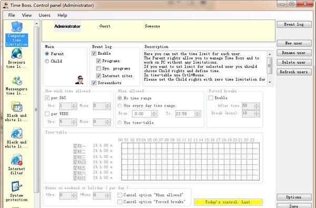
Task: Open Browsers time limitation section
Action: 16,58
